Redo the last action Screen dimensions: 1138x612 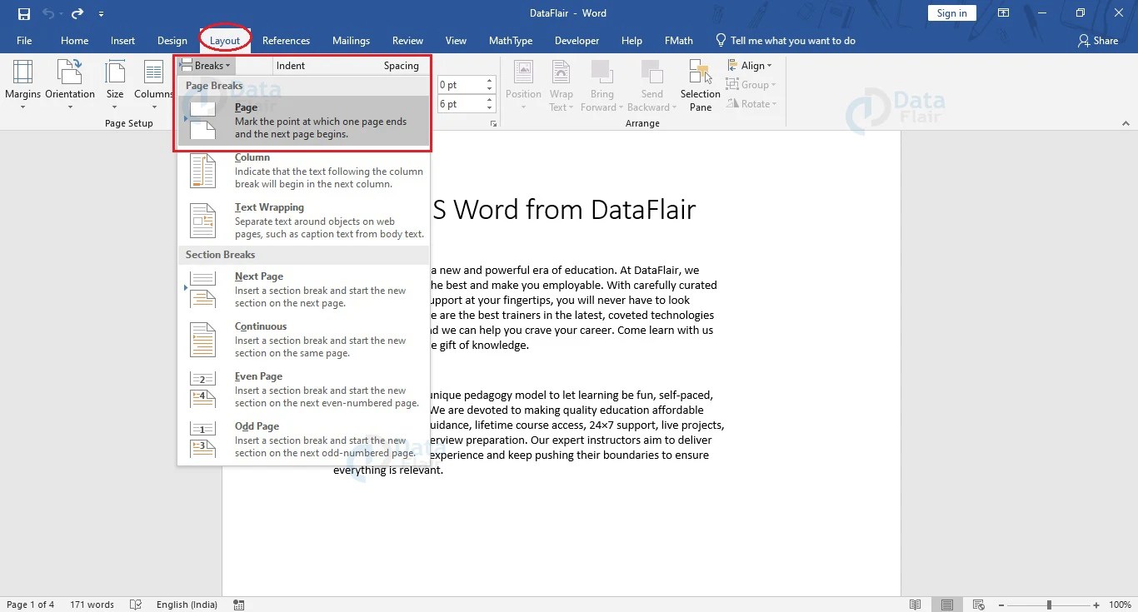[x=77, y=13]
